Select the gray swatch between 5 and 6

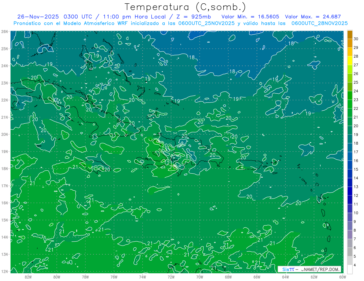(350, 252)
